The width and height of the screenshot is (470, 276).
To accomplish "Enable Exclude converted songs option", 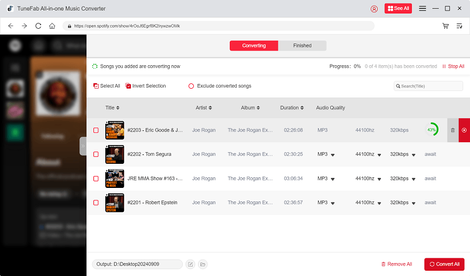I will (191, 86).
